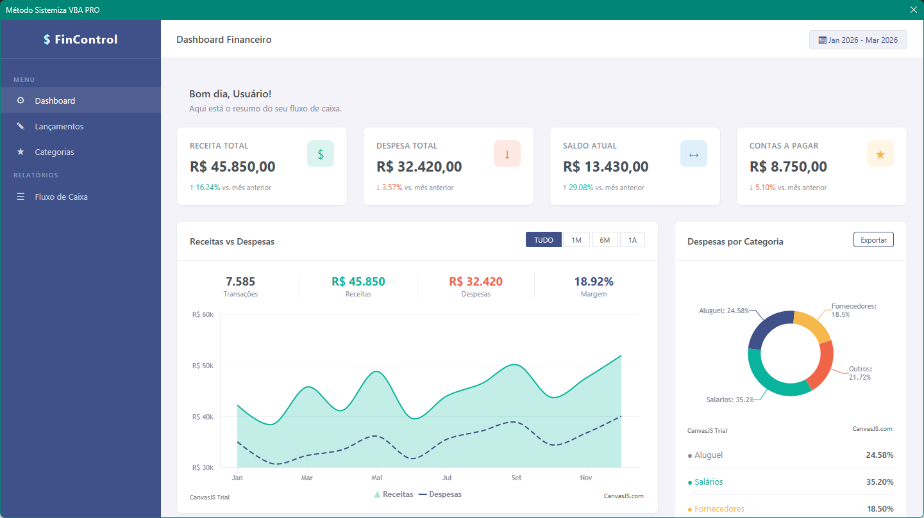
Task: Click the 7.585 Transações figure
Action: pos(240,281)
